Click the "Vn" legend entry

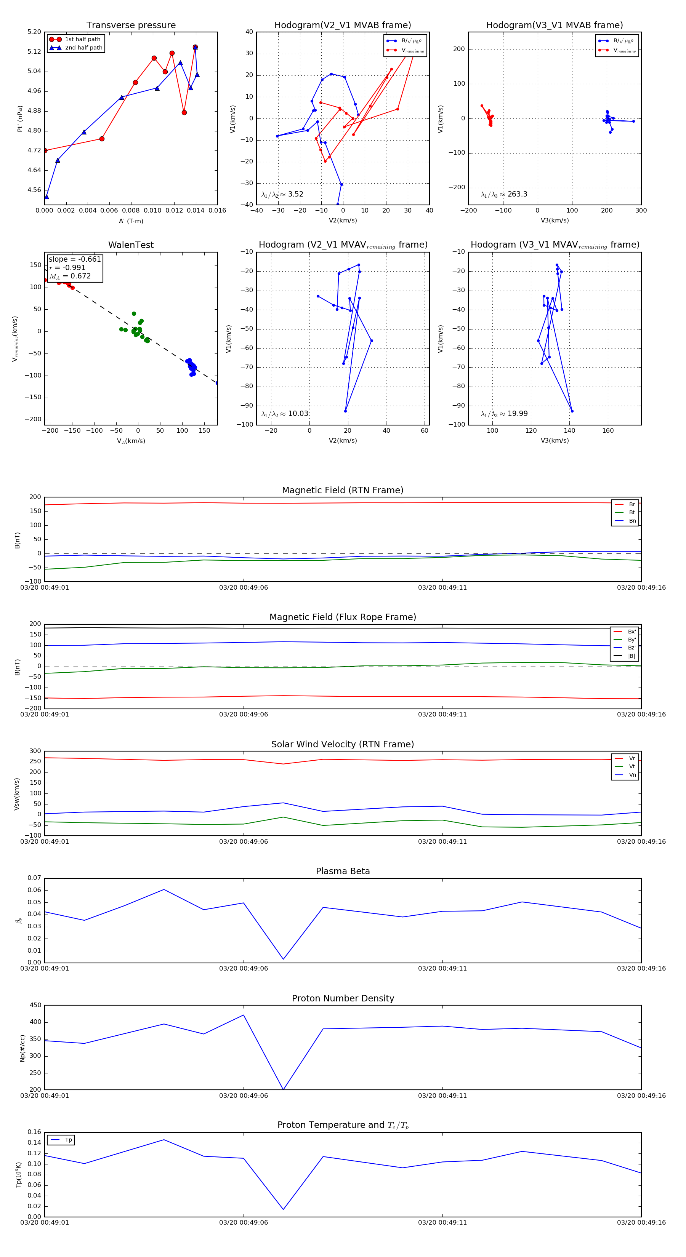point(625,775)
